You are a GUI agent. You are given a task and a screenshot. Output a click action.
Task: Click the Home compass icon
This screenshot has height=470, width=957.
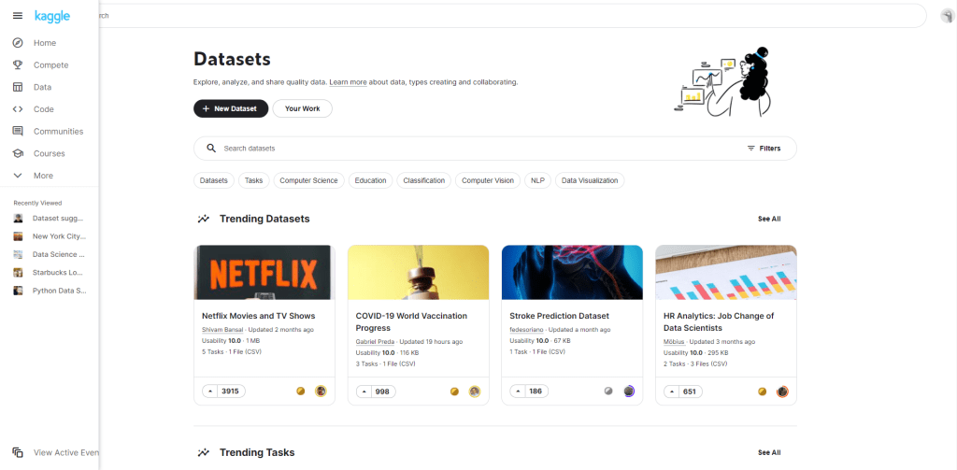coord(18,43)
